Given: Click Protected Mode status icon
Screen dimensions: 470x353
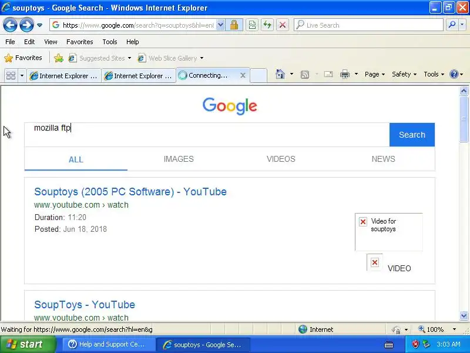Looking at the screenshot, I should 396,329.
